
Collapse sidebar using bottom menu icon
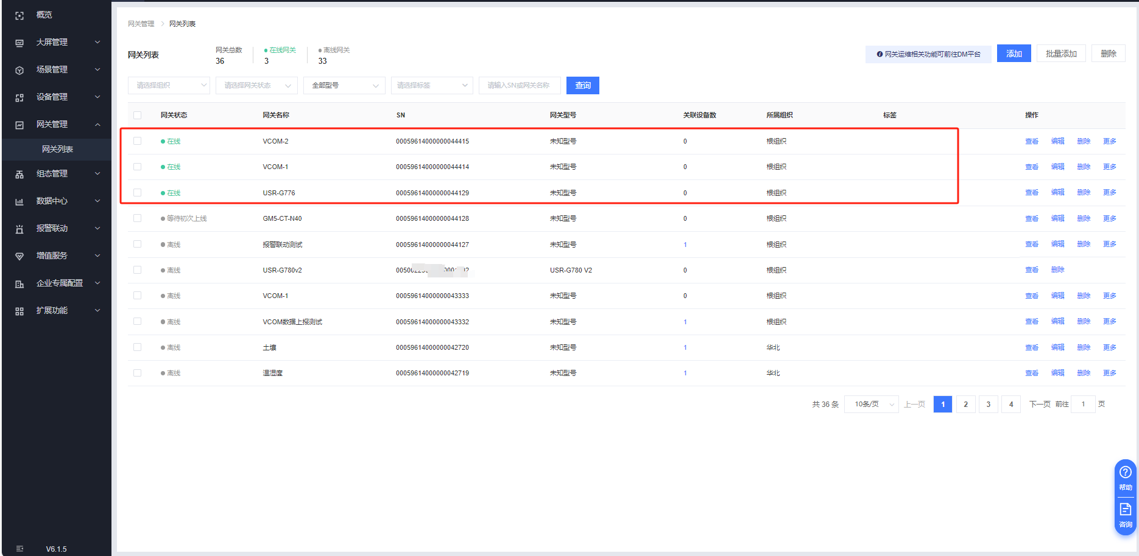click(19, 549)
